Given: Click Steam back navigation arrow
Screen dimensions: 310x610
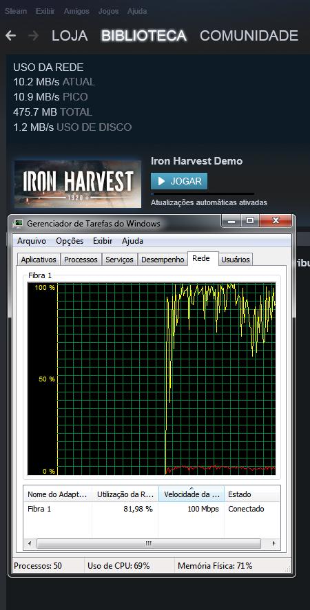Looking at the screenshot, I should [10, 35].
